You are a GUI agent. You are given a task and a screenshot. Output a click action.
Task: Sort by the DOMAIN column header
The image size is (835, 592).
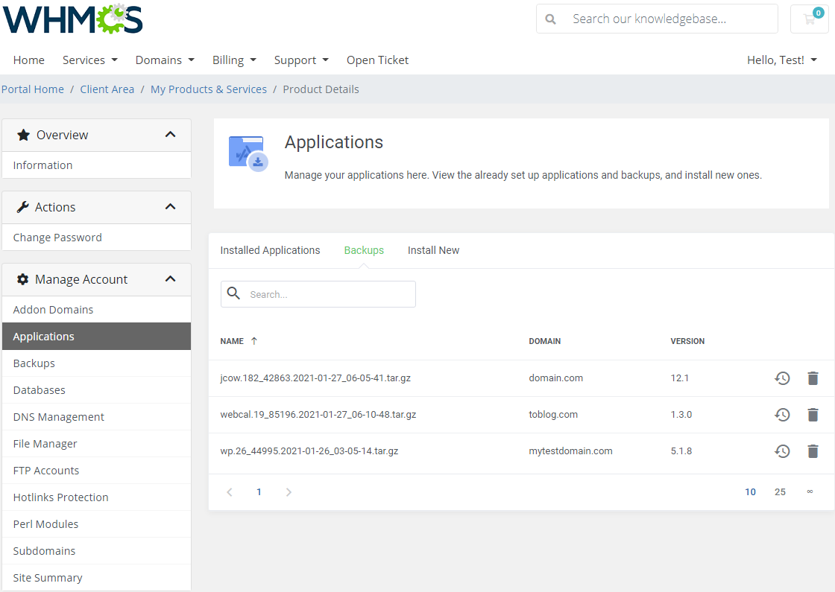click(545, 342)
